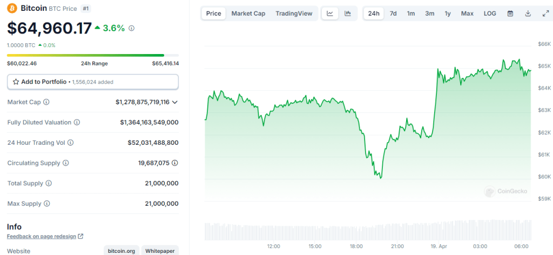
Task: Switch to candlestick chart icon
Action: 348,14
